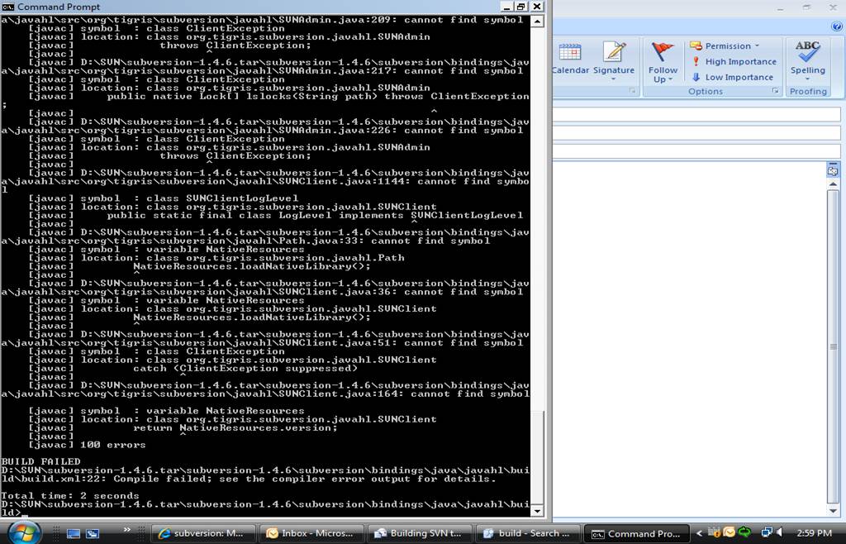Click the green sync arrows tray icon
Screen dimensions: 846x544
pyautogui.click(x=745, y=532)
